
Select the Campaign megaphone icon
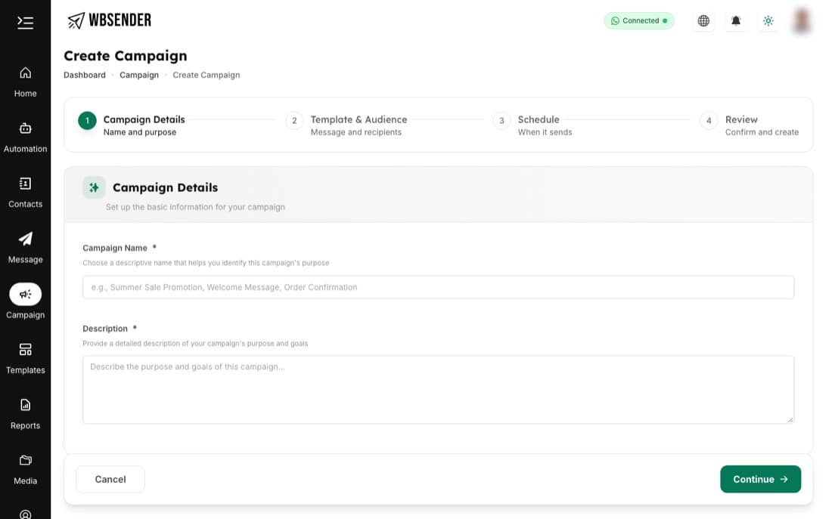coord(25,294)
